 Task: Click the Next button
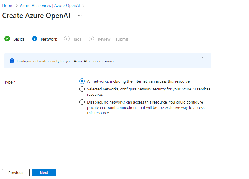coord(44,173)
